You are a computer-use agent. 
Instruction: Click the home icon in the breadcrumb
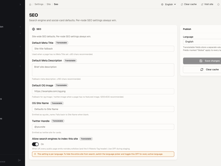(x=30, y=5)
